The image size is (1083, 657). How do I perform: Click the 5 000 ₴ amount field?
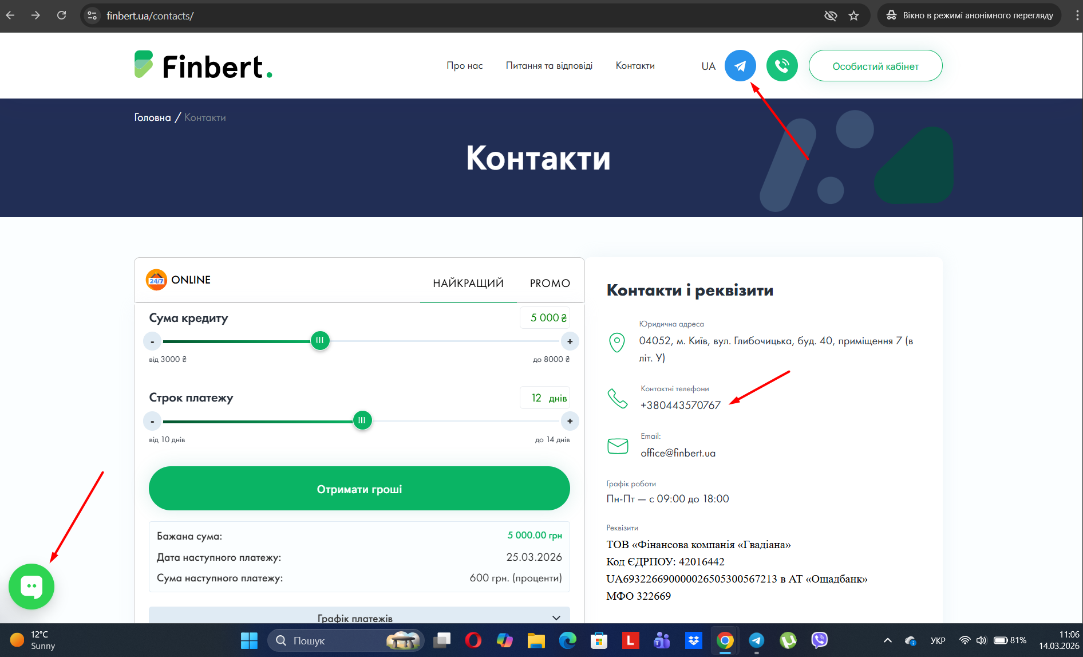pyautogui.click(x=545, y=318)
